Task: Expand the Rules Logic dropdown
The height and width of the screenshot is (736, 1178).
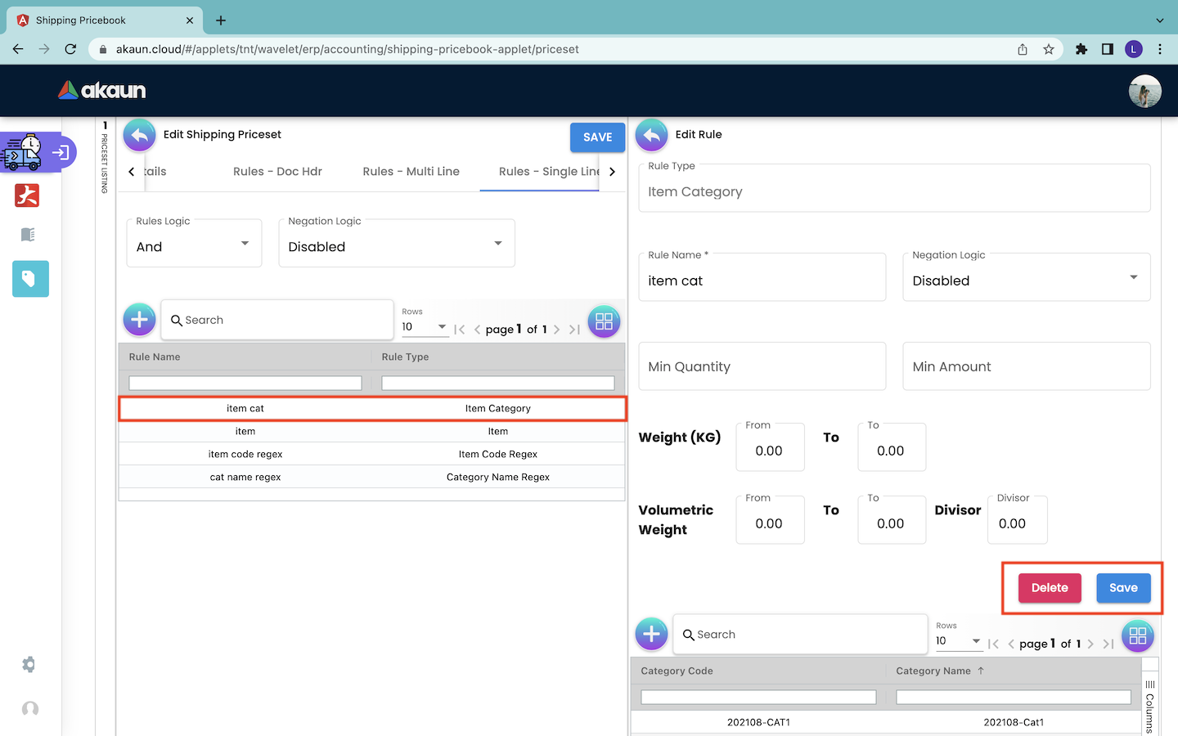Action: (x=194, y=245)
